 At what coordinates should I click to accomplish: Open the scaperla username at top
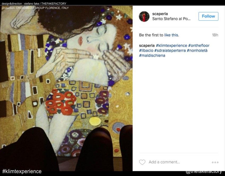pyautogui.click(x=160, y=14)
